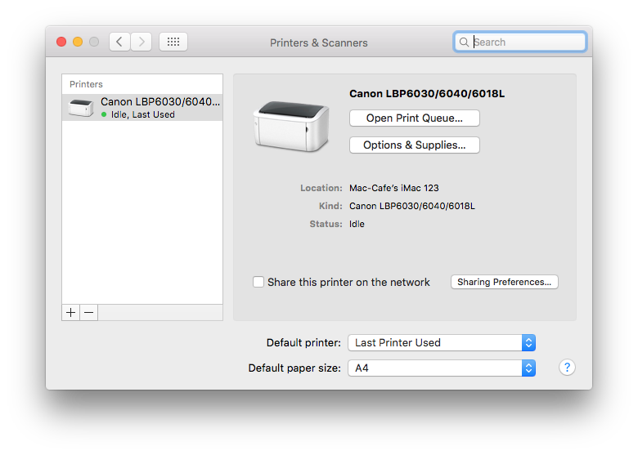Remove the printer with the minus button
638x455 pixels.
click(x=88, y=312)
